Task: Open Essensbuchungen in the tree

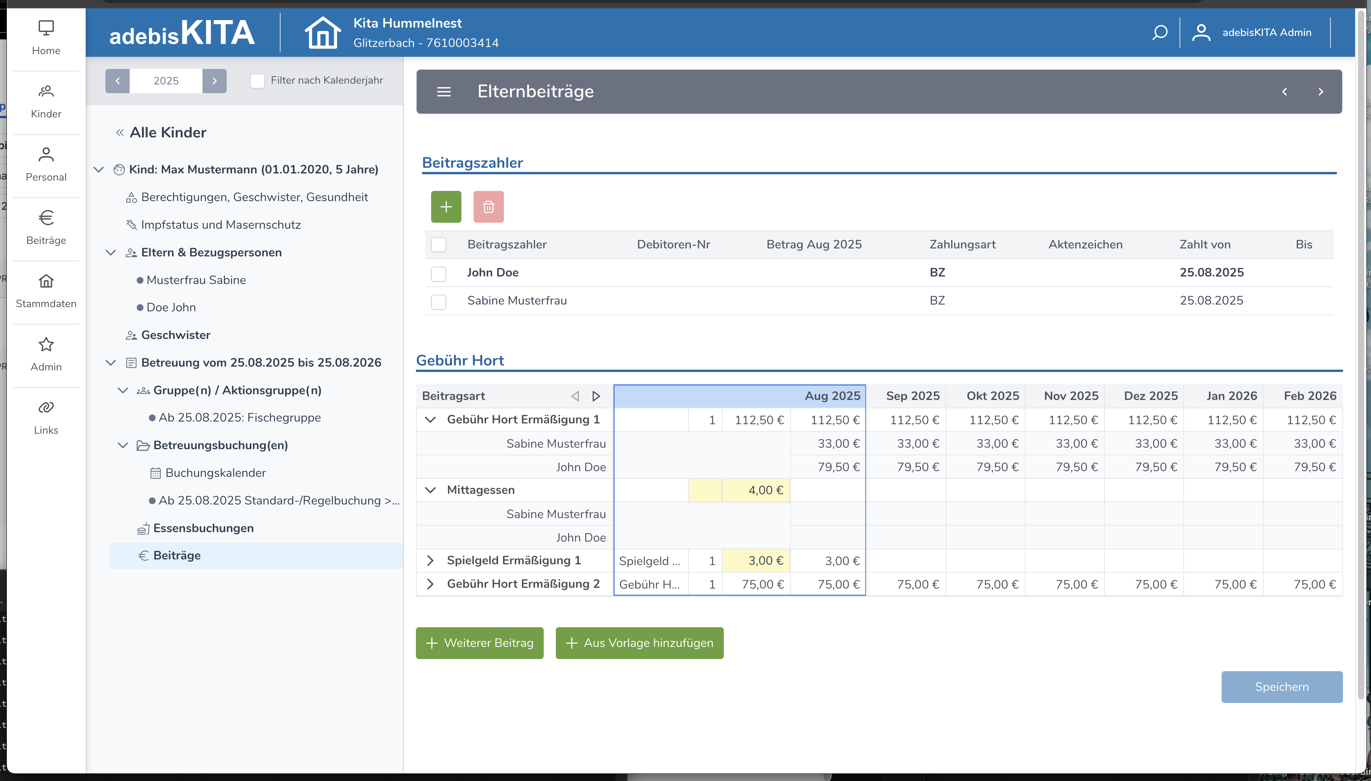Action: pyautogui.click(x=203, y=528)
